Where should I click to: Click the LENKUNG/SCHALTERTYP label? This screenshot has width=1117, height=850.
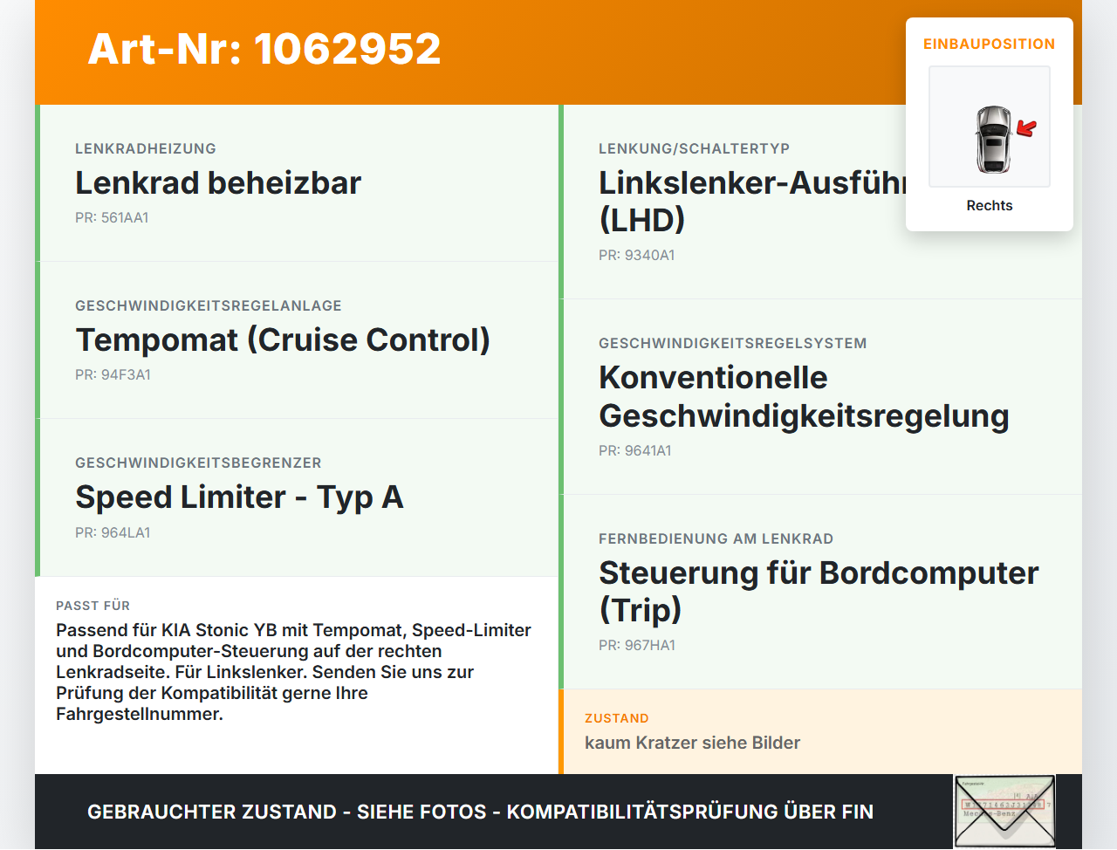tap(694, 148)
